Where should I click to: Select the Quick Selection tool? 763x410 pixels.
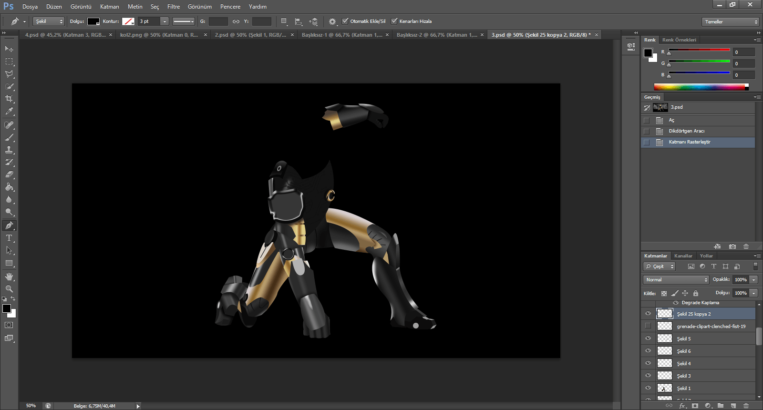click(9, 86)
